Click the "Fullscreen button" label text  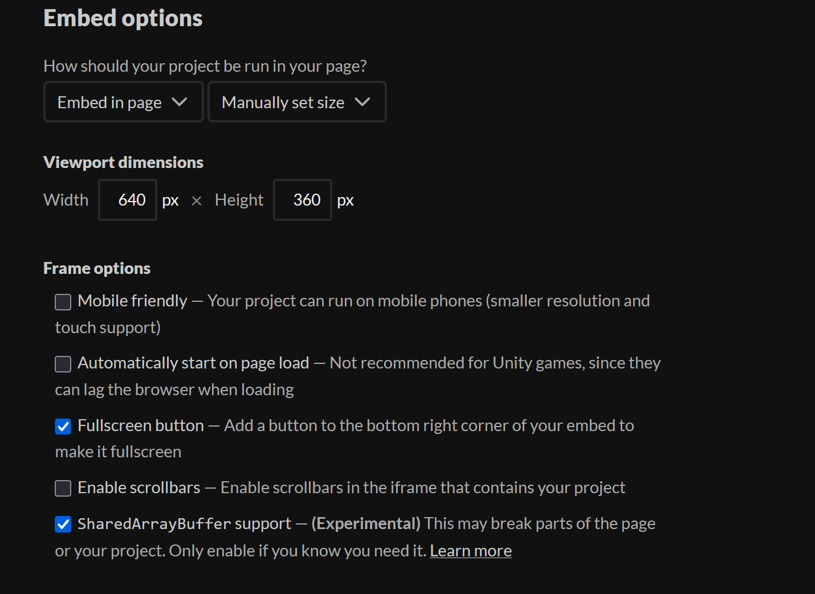click(141, 425)
